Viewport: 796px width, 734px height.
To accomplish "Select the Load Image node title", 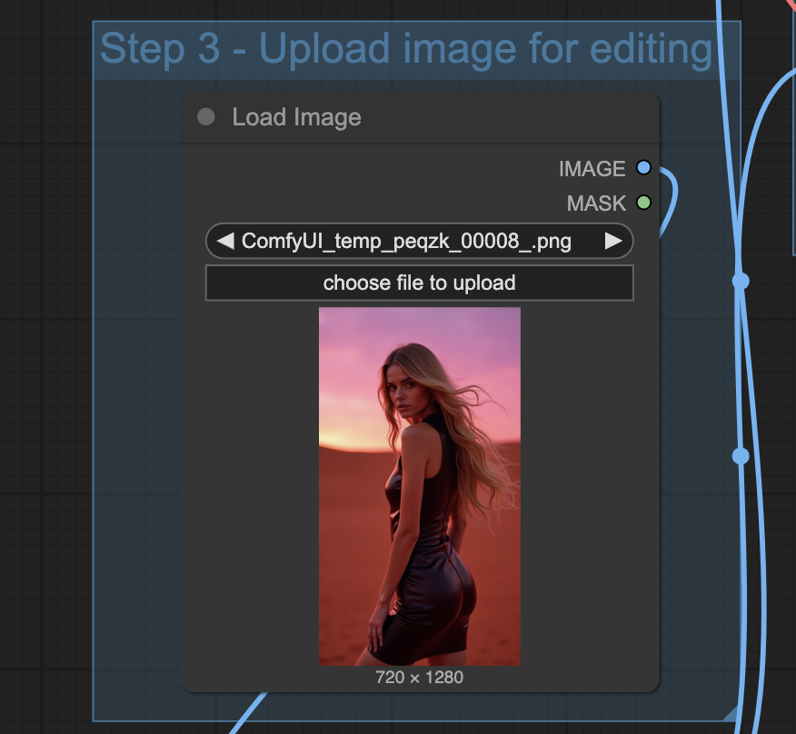I will click(x=296, y=117).
